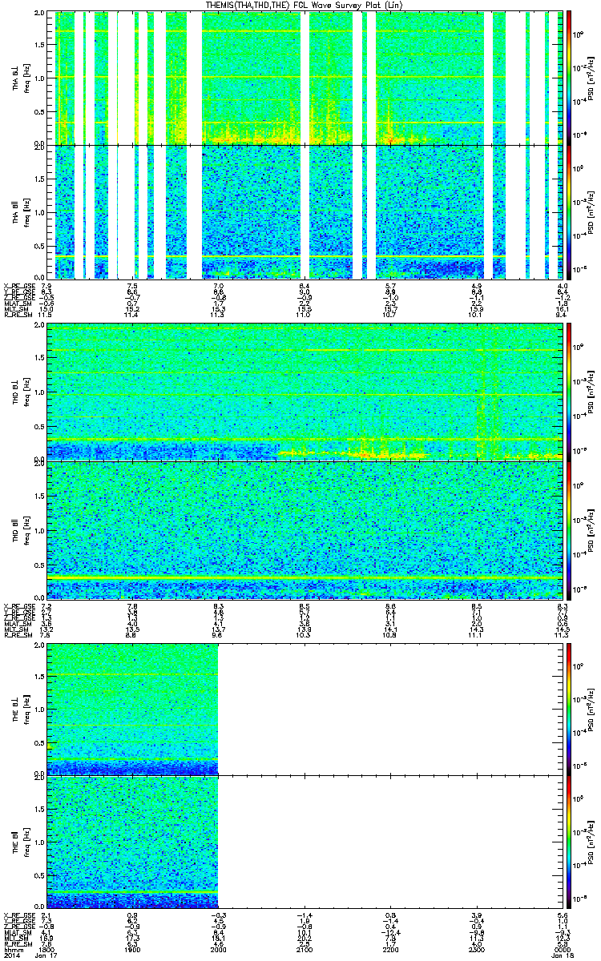
Task: Select the THA BL spectrogram panel
Action: click(305, 78)
